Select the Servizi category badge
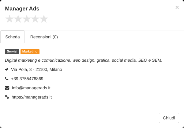 click(x=12, y=52)
